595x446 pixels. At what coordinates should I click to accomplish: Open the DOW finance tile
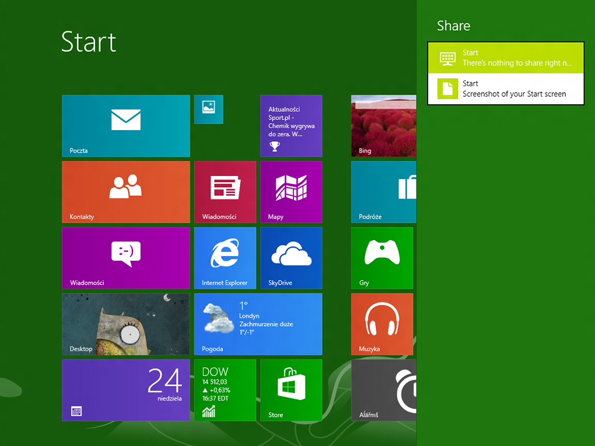225,390
